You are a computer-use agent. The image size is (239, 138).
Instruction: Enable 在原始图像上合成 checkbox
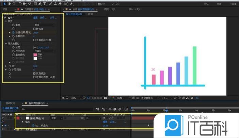point(34,77)
